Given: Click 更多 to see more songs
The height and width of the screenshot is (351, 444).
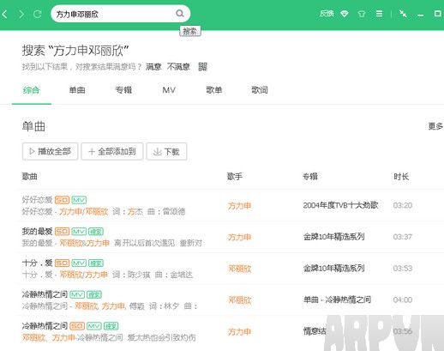Looking at the screenshot, I should point(435,126).
